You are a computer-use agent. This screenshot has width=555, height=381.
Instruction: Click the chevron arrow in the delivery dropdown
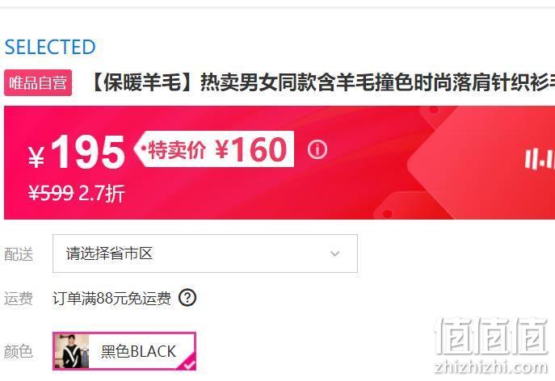(334, 253)
